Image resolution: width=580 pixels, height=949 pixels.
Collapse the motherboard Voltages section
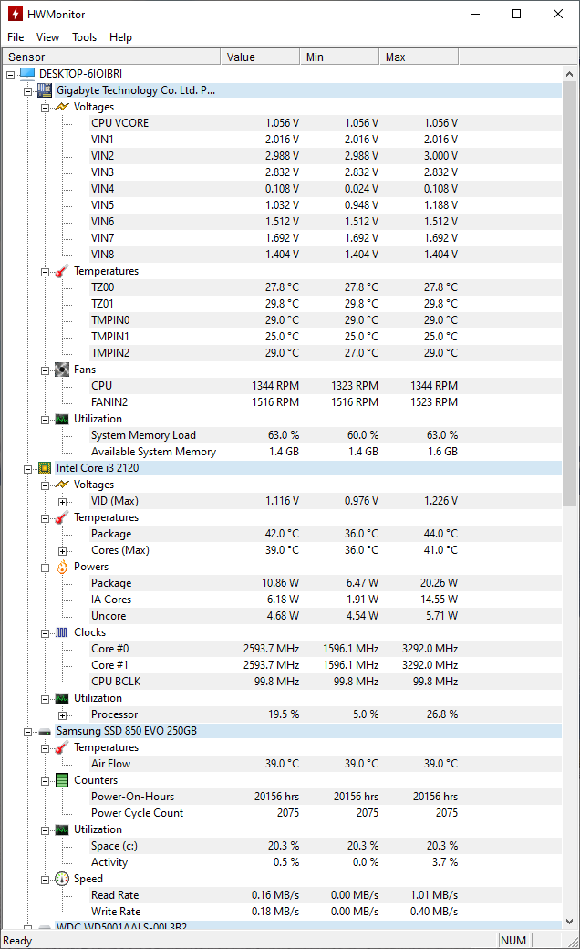pyautogui.click(x=45, y=107)
